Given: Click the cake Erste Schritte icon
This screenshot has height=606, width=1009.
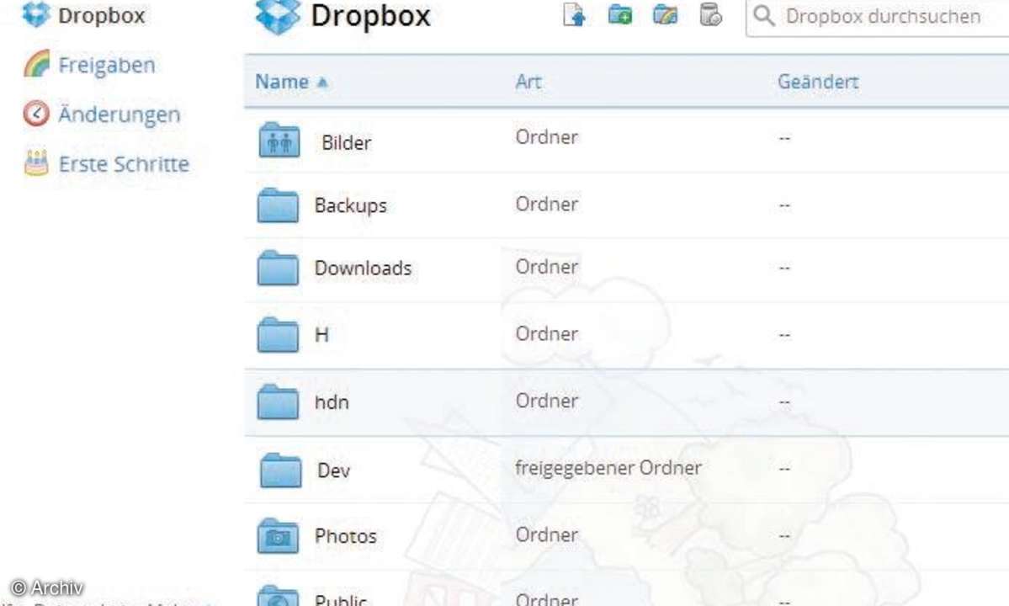Looking at the screenshot, I should click(36, 162).
